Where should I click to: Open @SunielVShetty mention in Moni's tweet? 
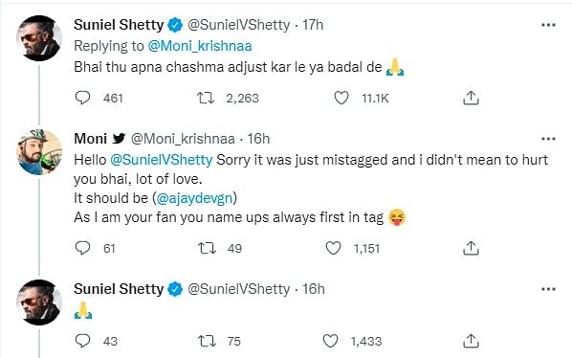(162, 160)
